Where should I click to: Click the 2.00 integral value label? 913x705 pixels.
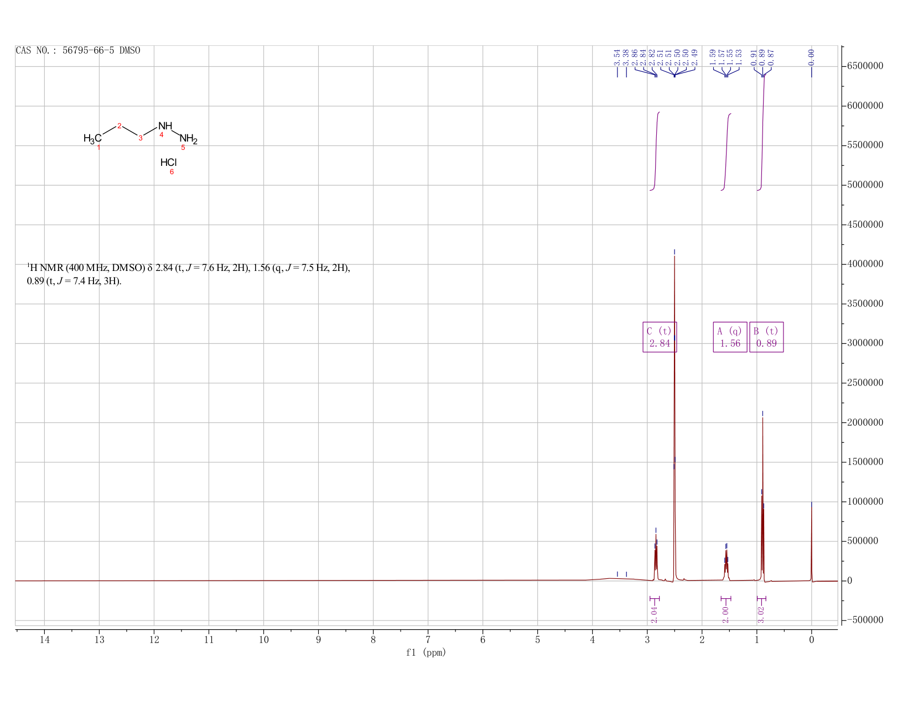click(x=725, y=615)
